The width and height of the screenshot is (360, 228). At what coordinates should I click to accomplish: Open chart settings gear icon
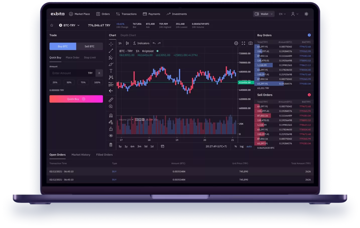click(x=236, y=43)
